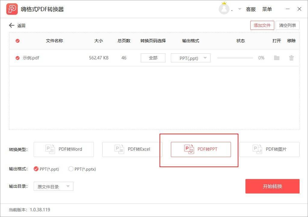
Task: Click the 562.47 KB size cell
Action: 99,58
